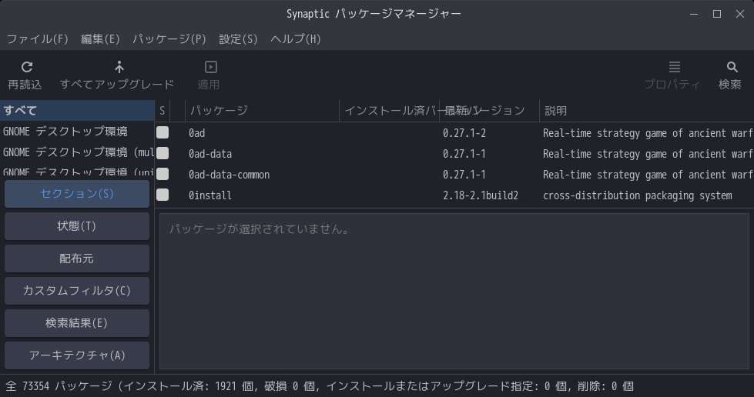
Task: Open the Custom Filters (カスタムフィルタ) view
Action: 77,291
